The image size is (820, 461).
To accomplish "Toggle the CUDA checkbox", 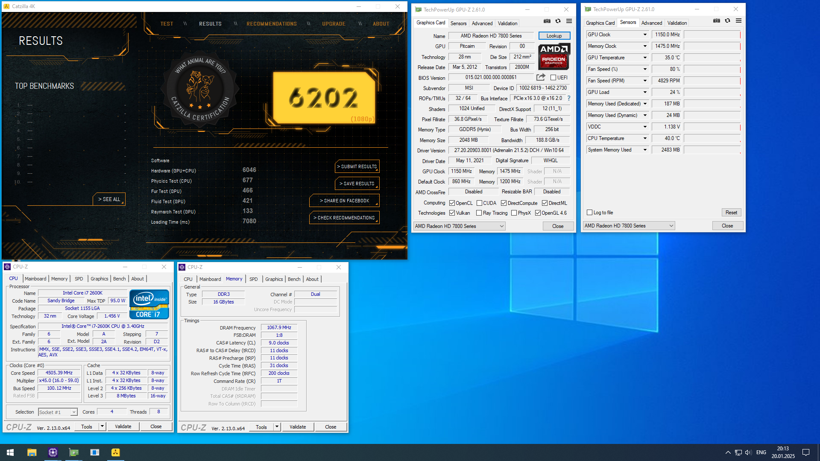I will tap(479, 203).
